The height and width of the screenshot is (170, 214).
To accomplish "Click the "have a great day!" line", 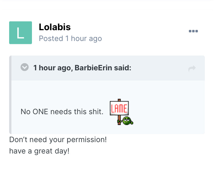I will (39, 151).
